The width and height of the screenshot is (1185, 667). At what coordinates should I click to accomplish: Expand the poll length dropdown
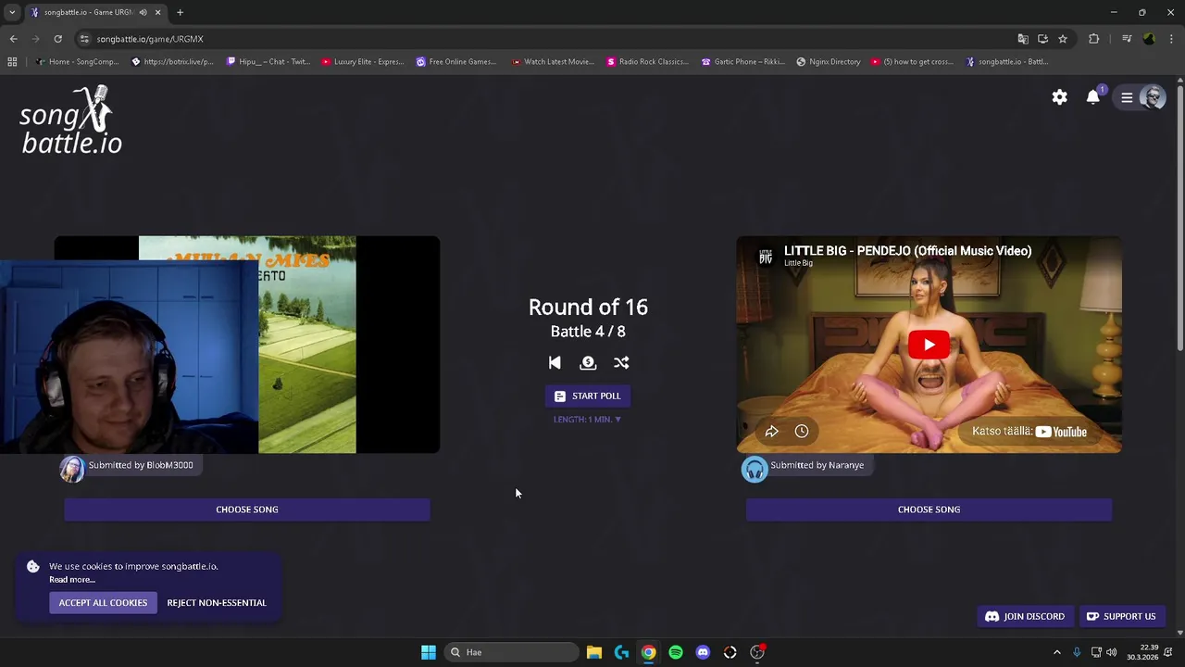(x=588, y=420)
